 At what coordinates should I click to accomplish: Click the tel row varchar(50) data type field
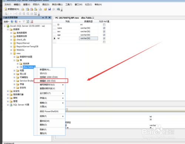88,38
